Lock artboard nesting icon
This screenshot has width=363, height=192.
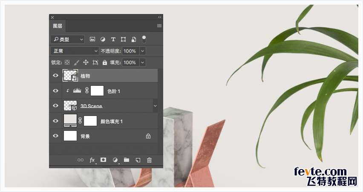click(x=95, y=62)
